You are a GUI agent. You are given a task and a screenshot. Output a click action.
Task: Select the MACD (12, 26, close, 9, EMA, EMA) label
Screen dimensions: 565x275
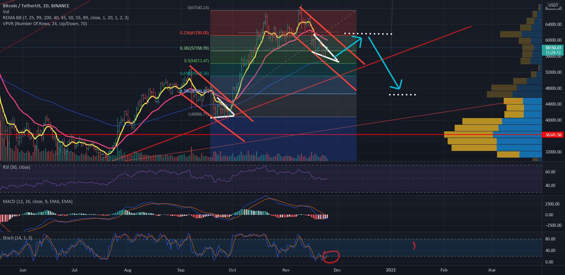(x=38, y=202)
